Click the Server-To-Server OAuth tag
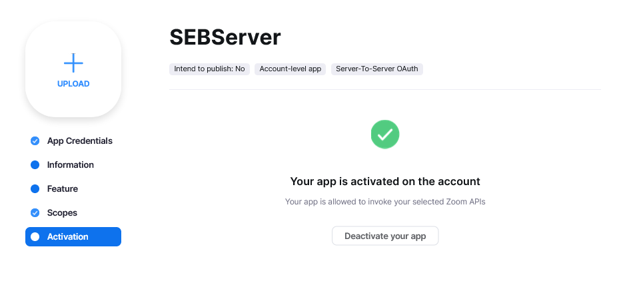This screenshot has width=617, height=285. click(x=377, y=69)
